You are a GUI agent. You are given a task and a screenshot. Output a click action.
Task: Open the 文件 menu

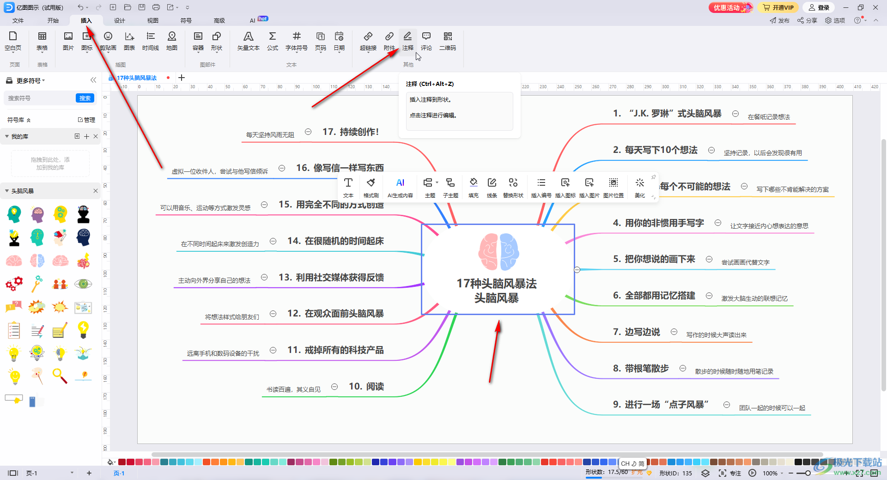pos(18,20)
